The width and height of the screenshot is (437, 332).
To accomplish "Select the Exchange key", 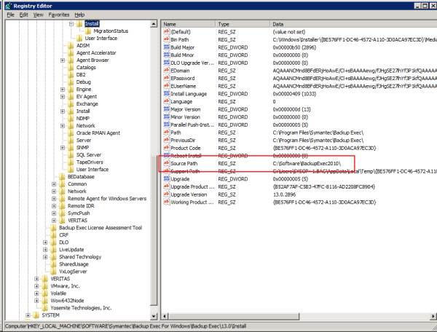I will (87, 104).
